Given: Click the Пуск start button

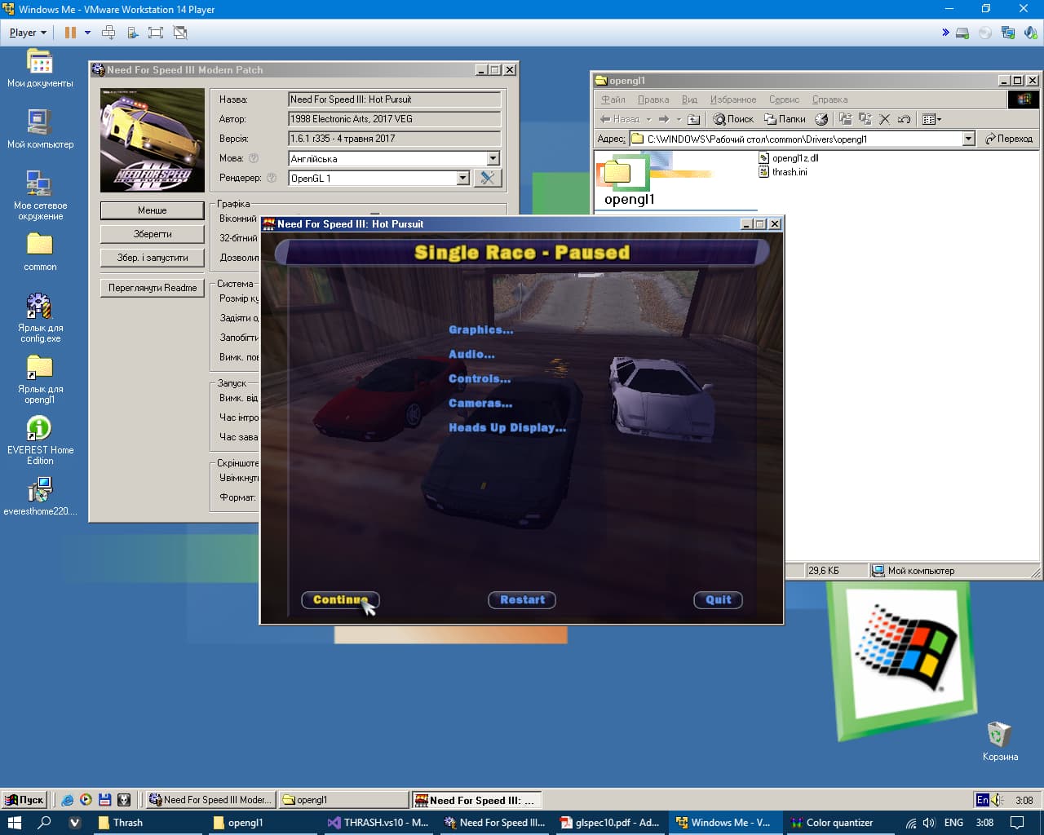Looking at the screenshot, I should [24, 800].
